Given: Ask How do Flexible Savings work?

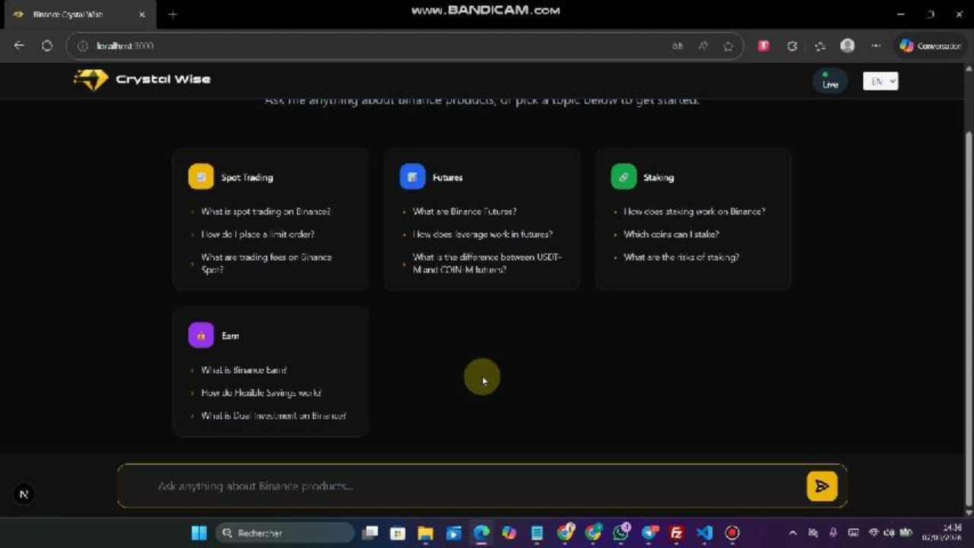Looking at the screenshot, I should [261, 393].
